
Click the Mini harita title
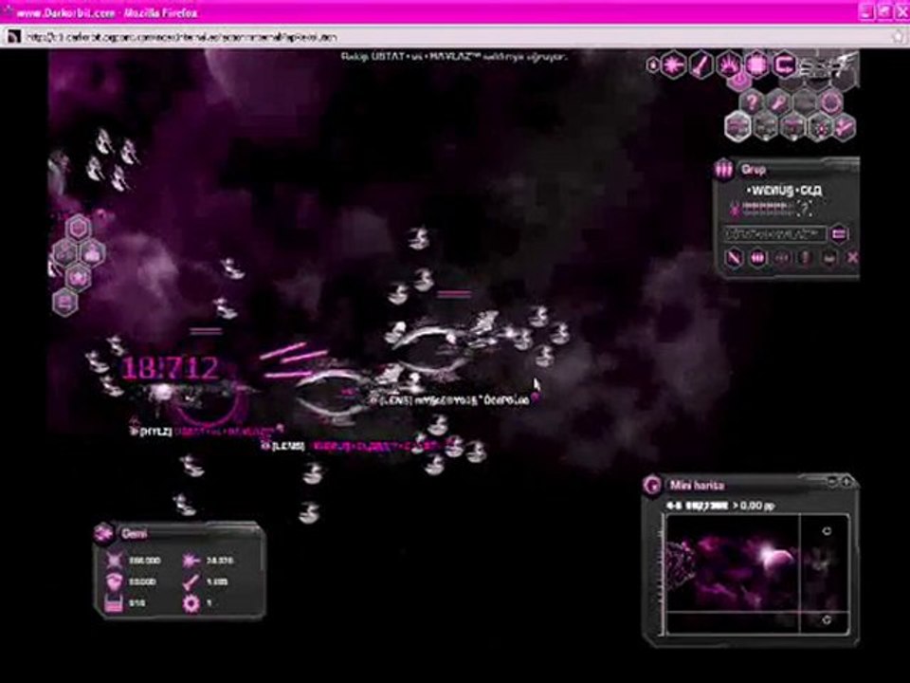click(x=697, y=485)
